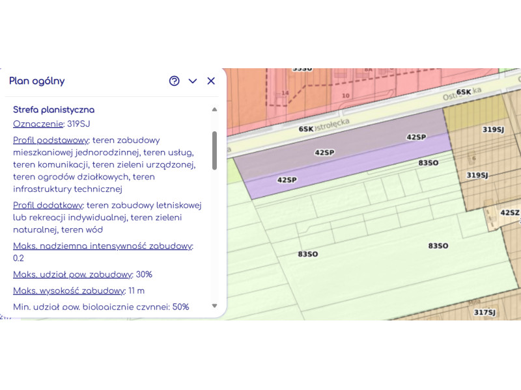Click the scroll-down arrow in the plan panel
The image size is (521, 390).
pyautogui.click(x=215, y=305)
